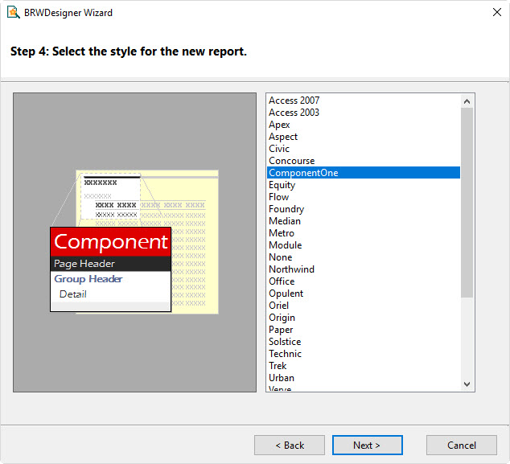Pick the Median style
Screen dimensions: 510x464
(x=364, y=220)
